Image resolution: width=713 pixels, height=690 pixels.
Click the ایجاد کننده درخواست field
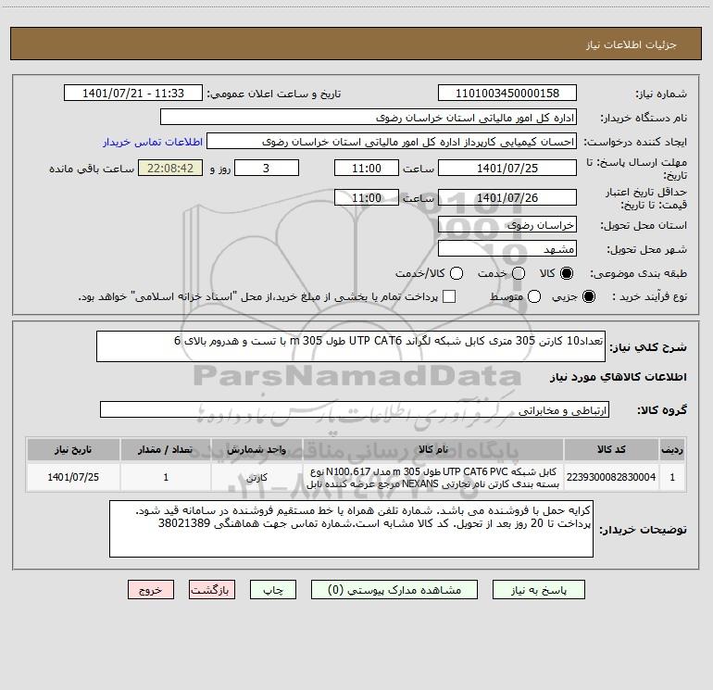392,142
